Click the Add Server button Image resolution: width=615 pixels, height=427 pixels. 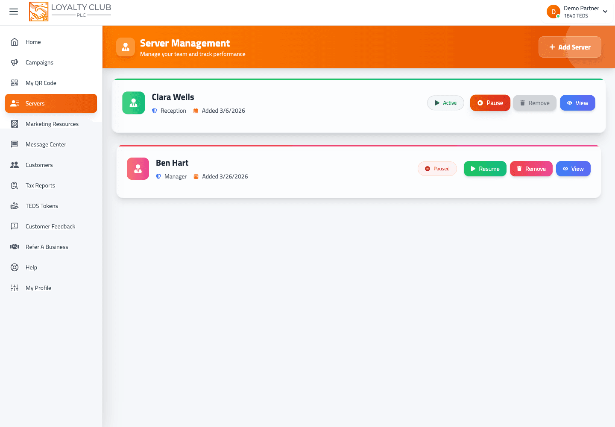coord(570,47)
